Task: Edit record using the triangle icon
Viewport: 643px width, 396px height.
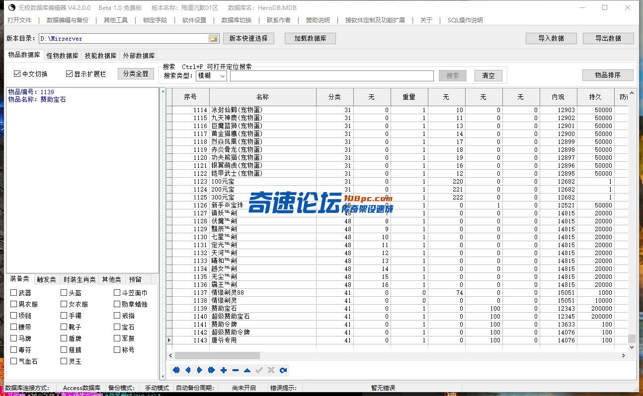Action: 247,370
